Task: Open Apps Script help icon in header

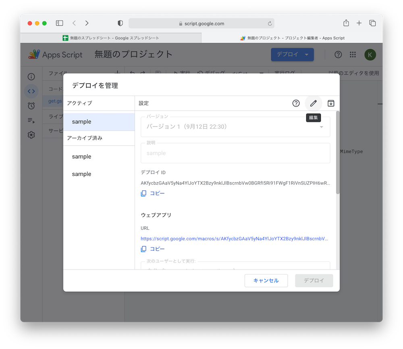Action: click(338, 54)
